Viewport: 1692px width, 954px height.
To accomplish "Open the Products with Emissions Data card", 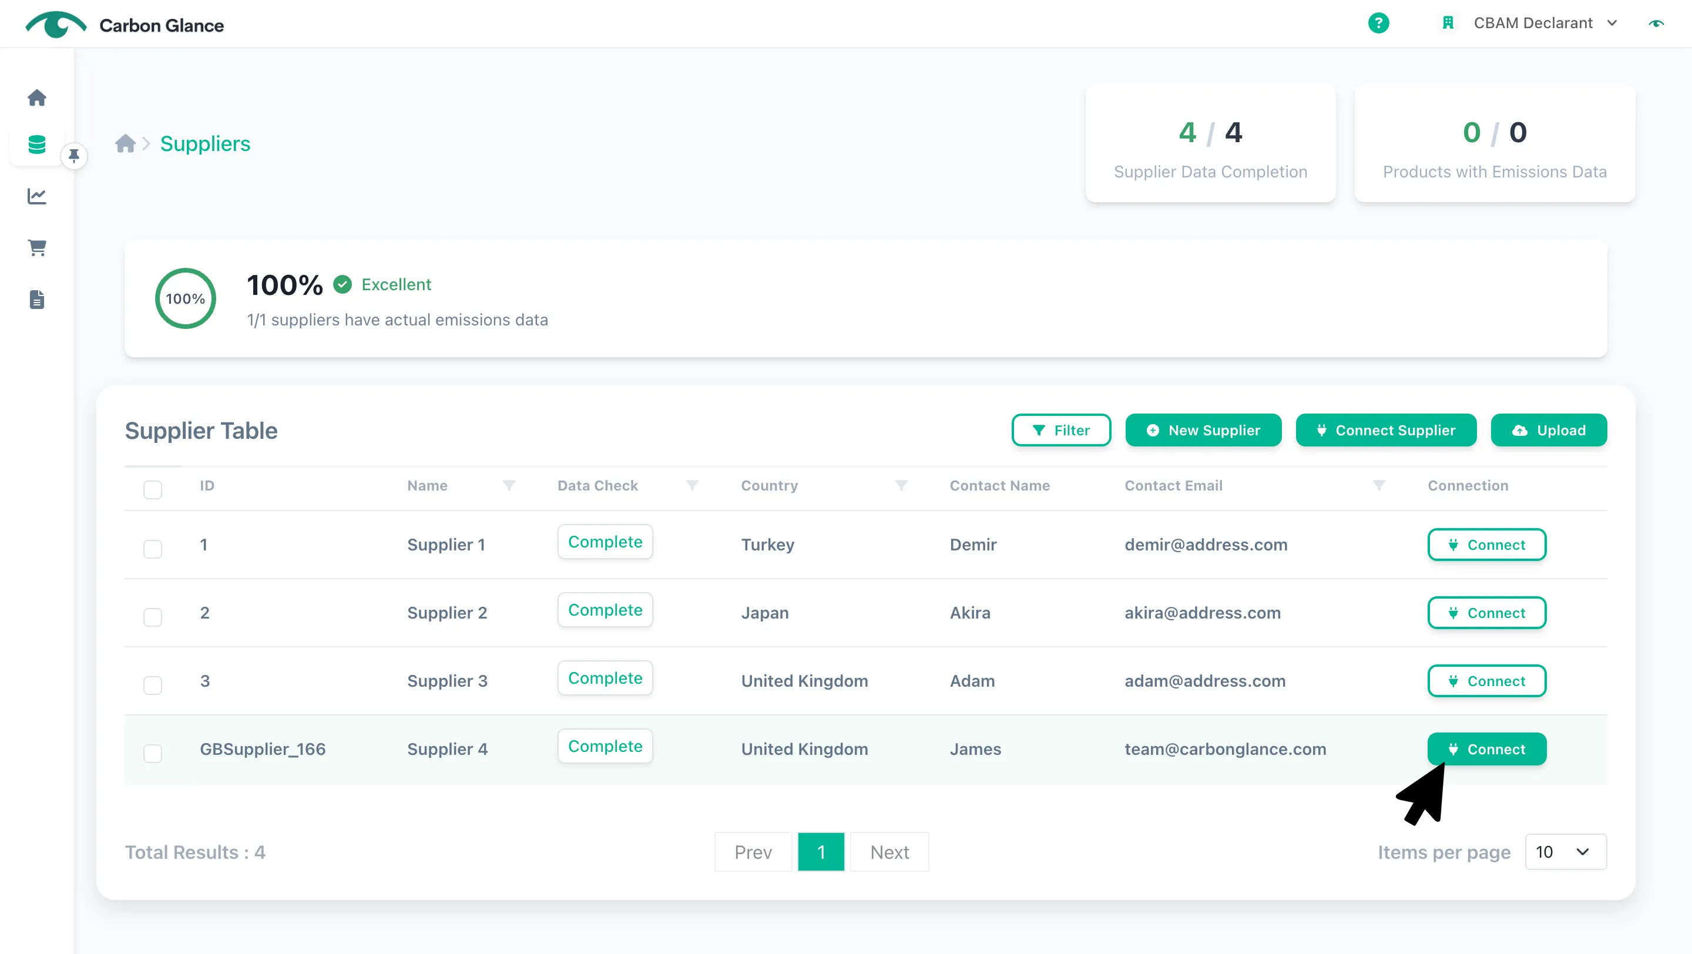I will pyautogui.click(x=1495, y=144).
